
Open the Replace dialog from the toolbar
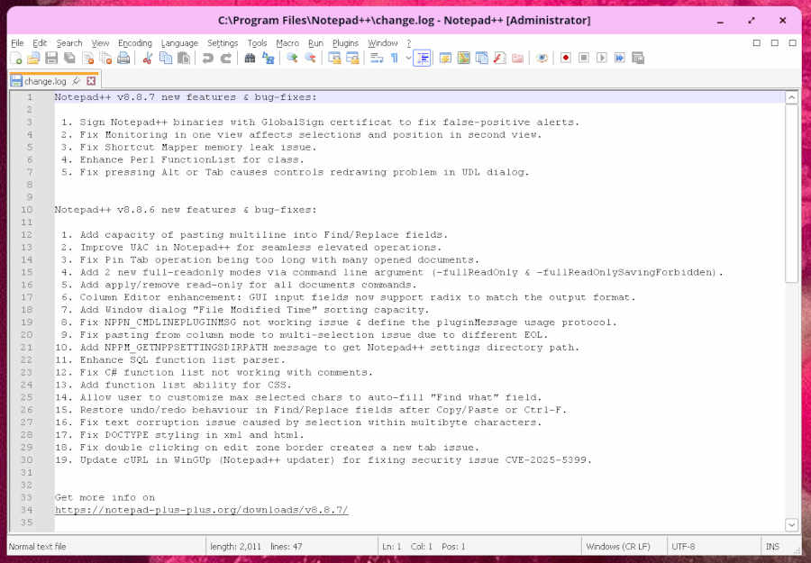[269, 57]
